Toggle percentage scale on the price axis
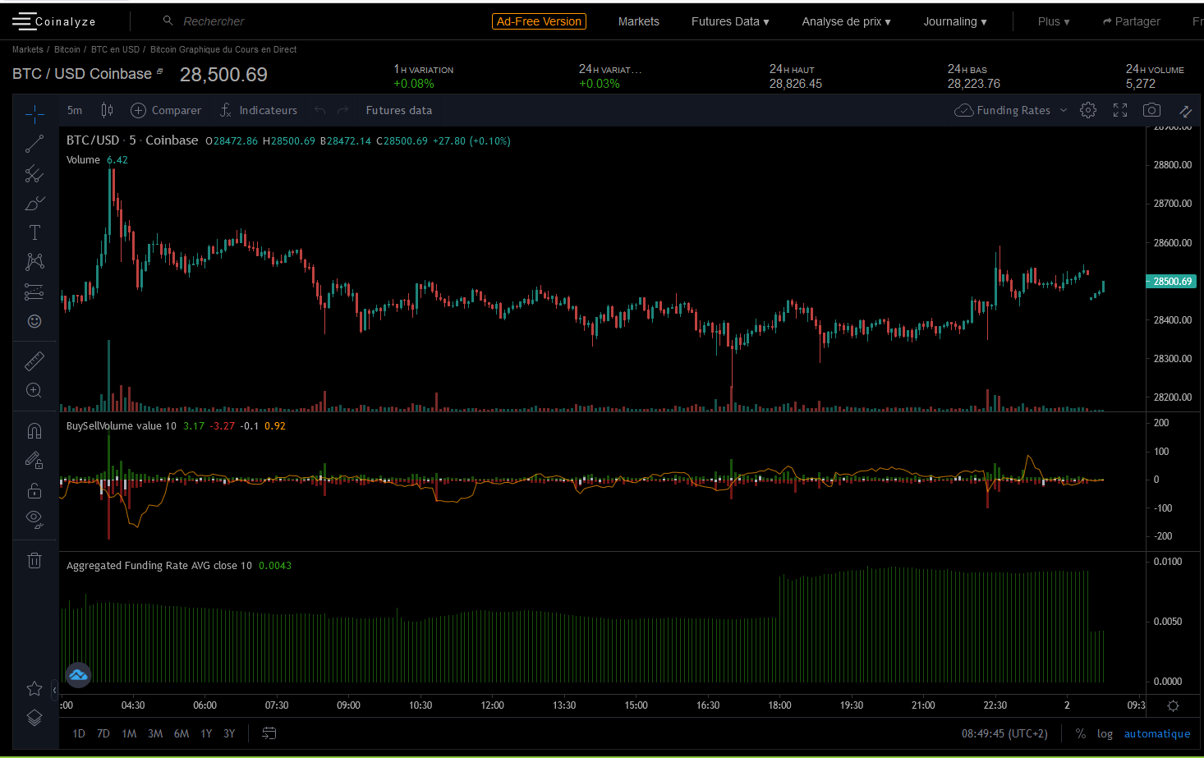 click(1081, 733)
